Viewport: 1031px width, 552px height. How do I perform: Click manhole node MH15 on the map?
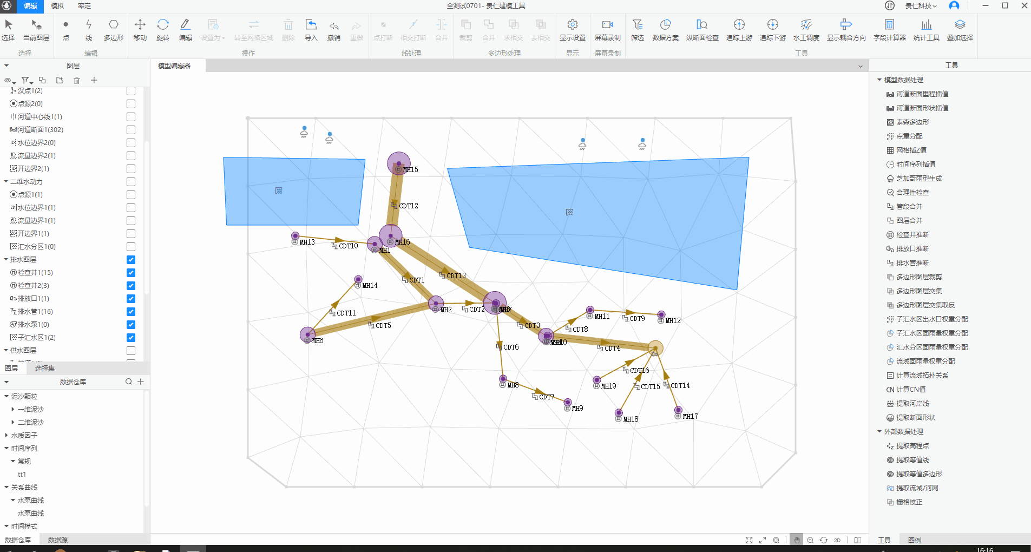(x=399, y=163)
